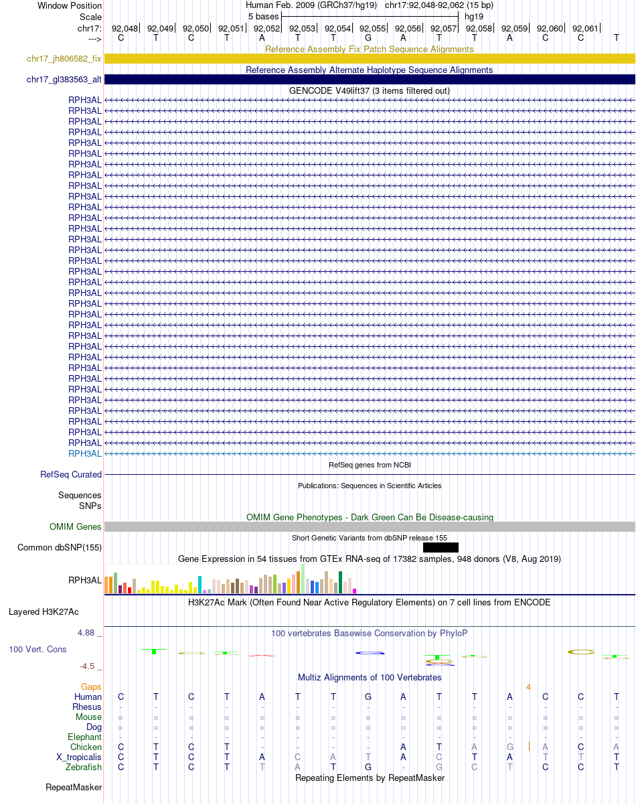The width and height of the screenshot is (636, 803).
Task: Open Multiz Alignments of 100 Vertebrates title
Action: point(369,677)
